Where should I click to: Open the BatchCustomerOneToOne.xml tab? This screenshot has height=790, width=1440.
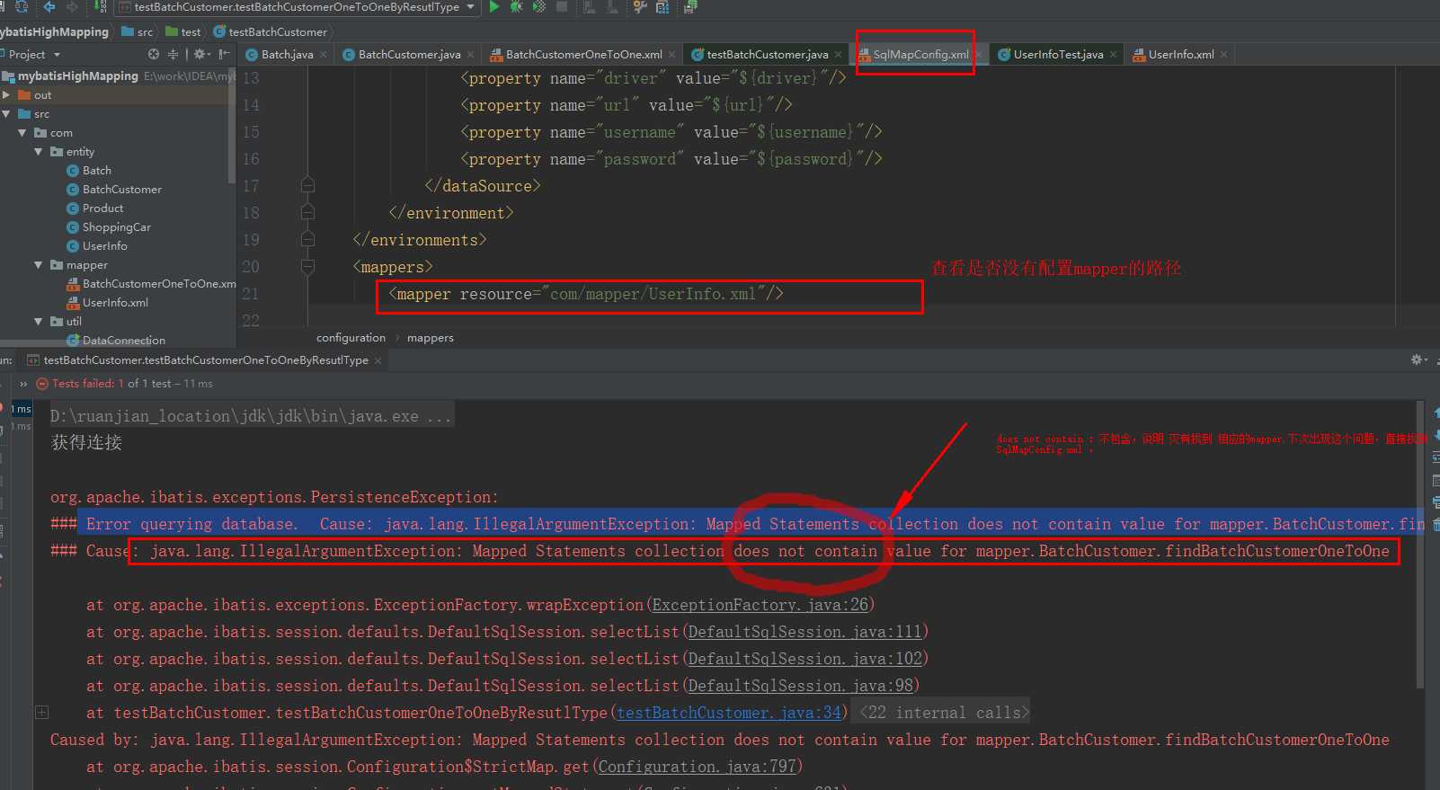[583, 55]
